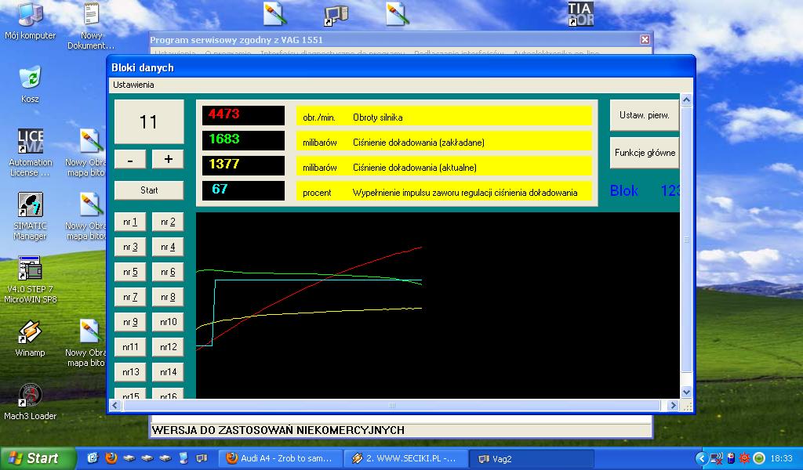
Task: Open the Ustawienia menu in Bloki danych
Action: (x=133, y=85)
